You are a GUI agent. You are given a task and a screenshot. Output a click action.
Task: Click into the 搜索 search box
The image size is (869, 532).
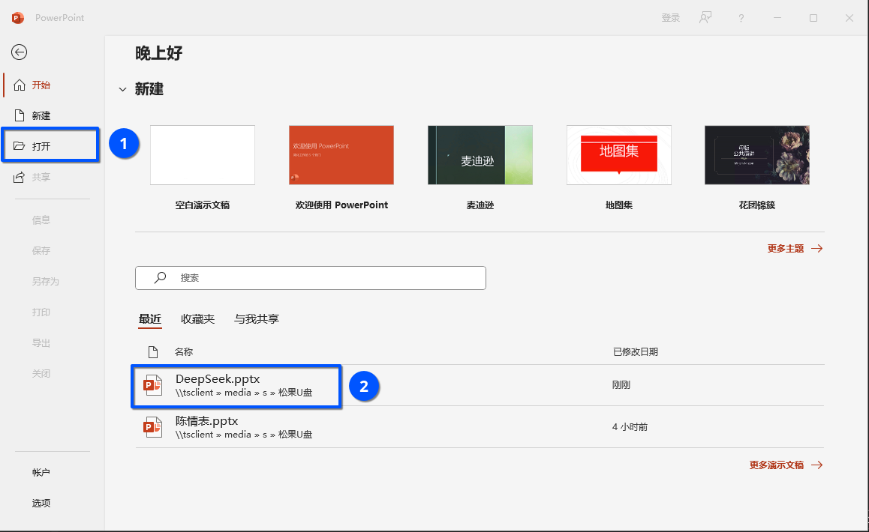tap(311, 278)
